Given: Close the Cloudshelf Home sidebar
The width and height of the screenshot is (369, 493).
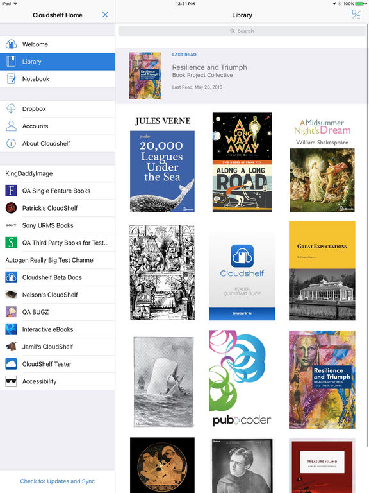Looking at the screenshot, I should click(x=105, y=15).
